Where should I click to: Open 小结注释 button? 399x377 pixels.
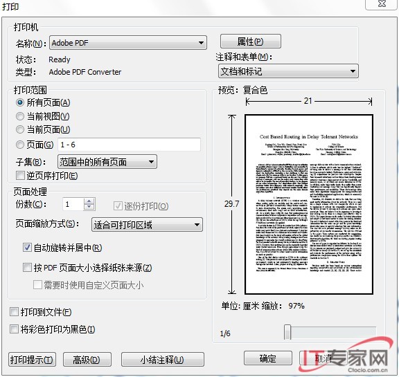163,360
